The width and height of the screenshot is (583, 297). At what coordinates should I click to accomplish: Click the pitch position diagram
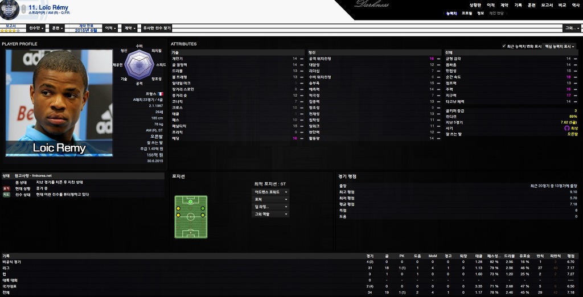click(191, 217)
